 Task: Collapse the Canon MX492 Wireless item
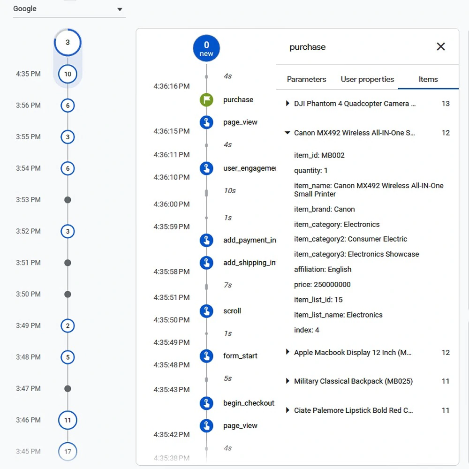pos(287,133)
